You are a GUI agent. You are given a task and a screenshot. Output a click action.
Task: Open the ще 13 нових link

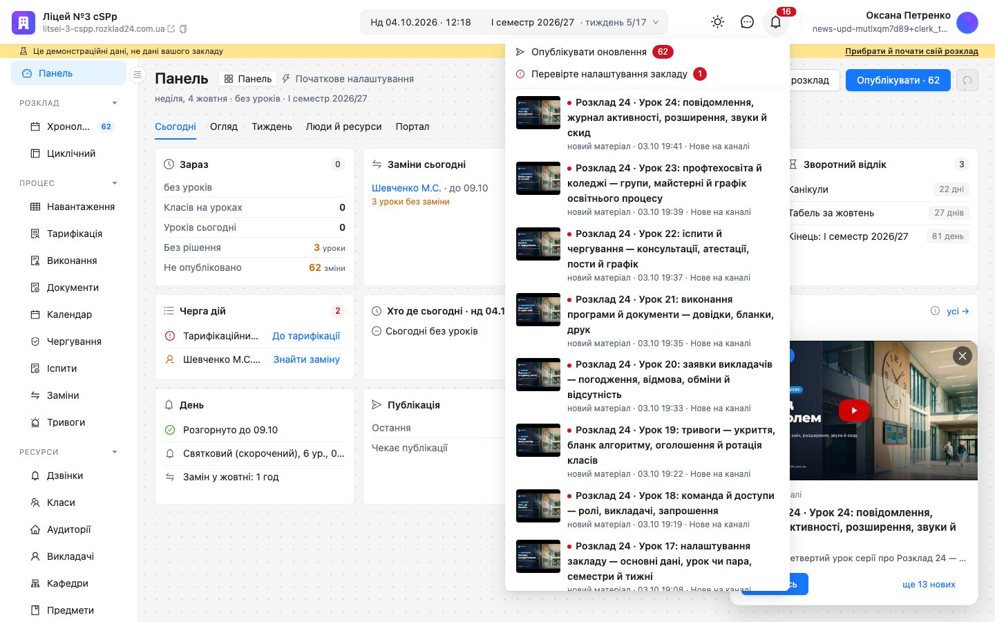tap(929, 584)
